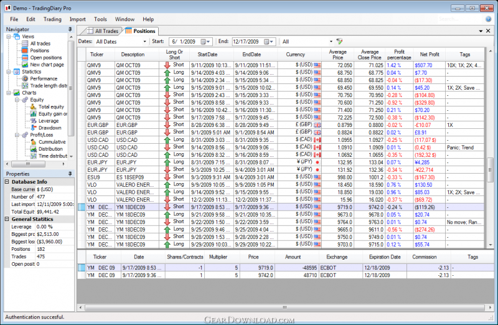Click the Biggest profit value $2,513.00

[48, 234]
